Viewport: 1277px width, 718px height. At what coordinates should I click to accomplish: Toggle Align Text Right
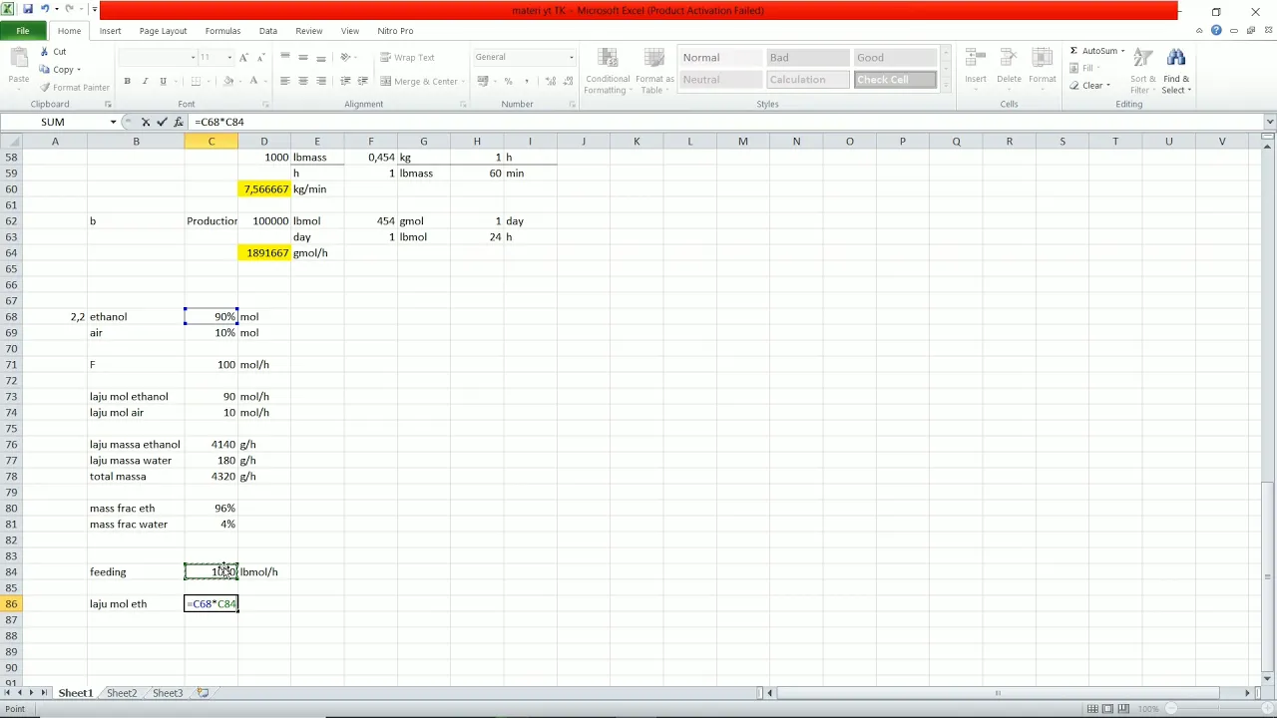[321, 81]
